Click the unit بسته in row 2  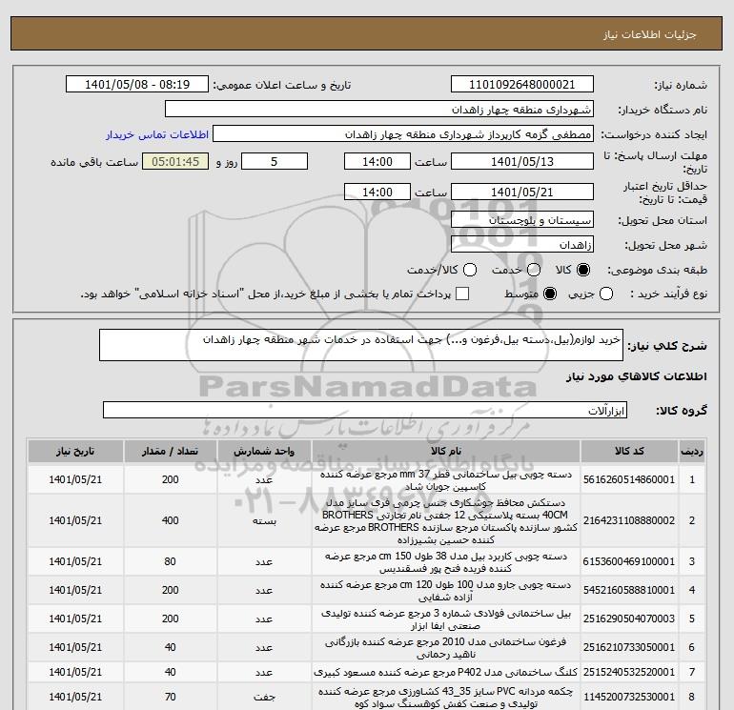point(264,521)
